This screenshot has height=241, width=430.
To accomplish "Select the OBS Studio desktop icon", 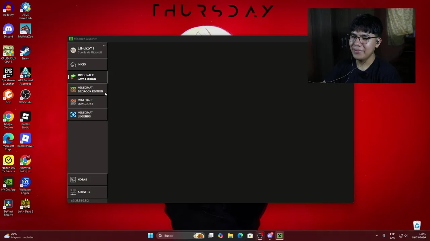I will (x=26, y=97).
